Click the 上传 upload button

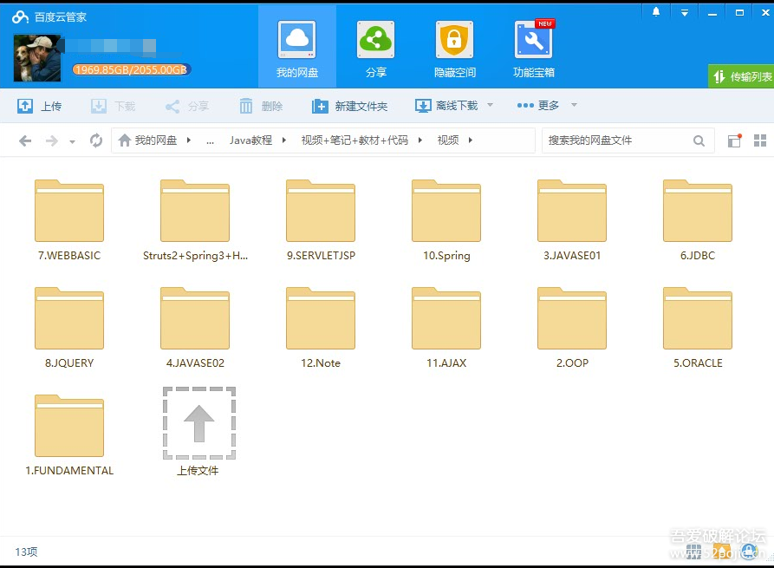[40, 106]
